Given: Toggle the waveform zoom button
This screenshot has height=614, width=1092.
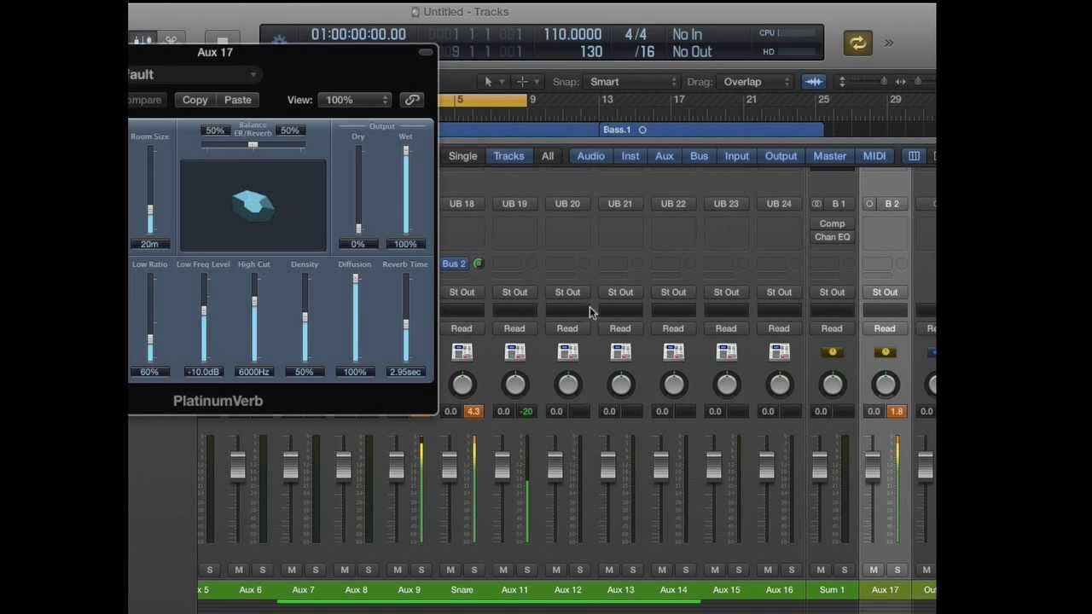Looking at the screenshot, I should coord(813,82).
